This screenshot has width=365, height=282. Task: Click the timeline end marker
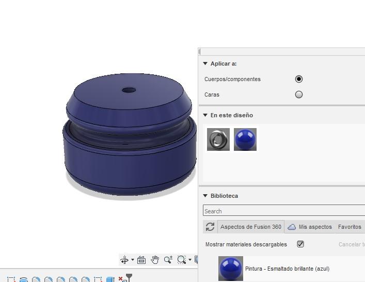pyautogui.click(x=129, y=277)
